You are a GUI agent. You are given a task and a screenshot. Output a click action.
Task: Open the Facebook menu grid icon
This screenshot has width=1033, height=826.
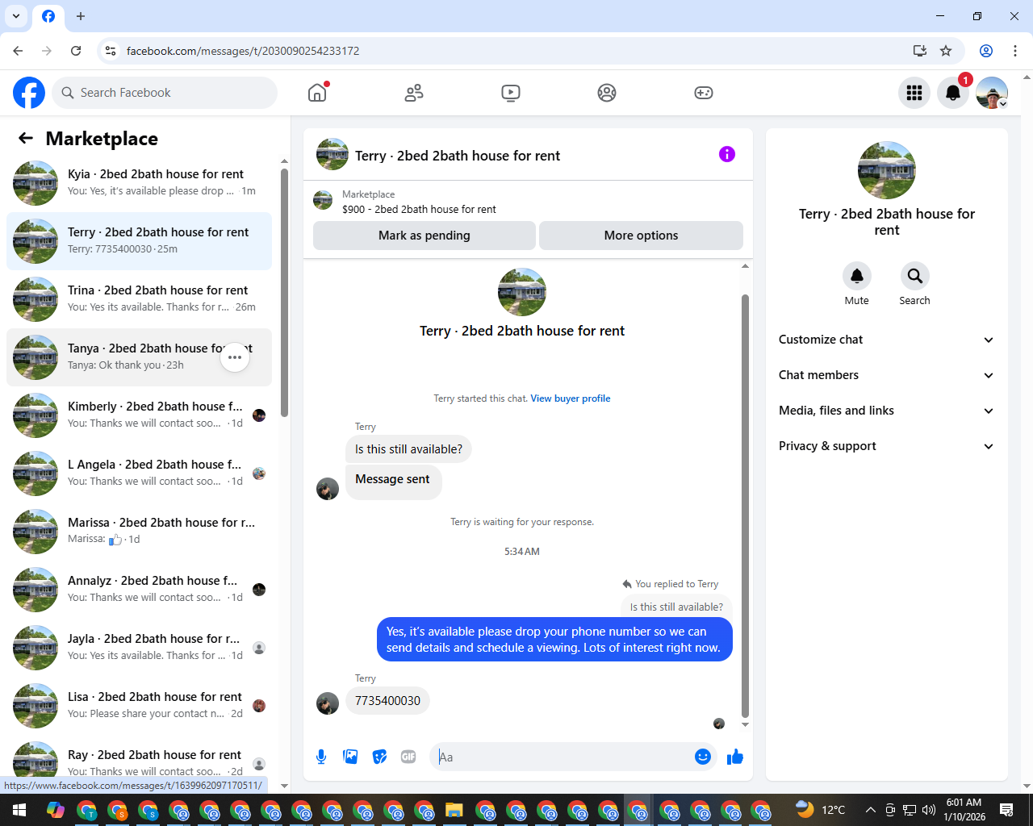tap(914, 93)
